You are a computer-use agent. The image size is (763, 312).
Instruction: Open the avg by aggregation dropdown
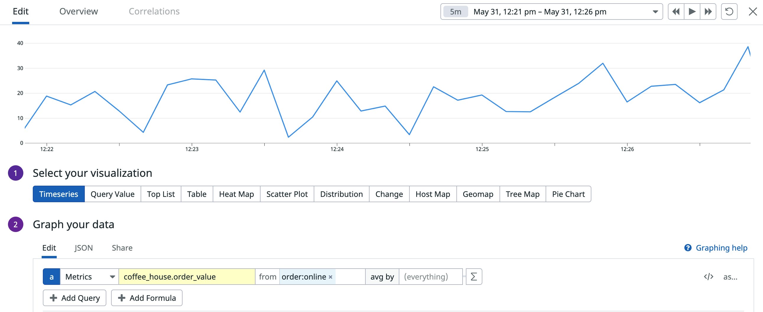coord(382,277)
